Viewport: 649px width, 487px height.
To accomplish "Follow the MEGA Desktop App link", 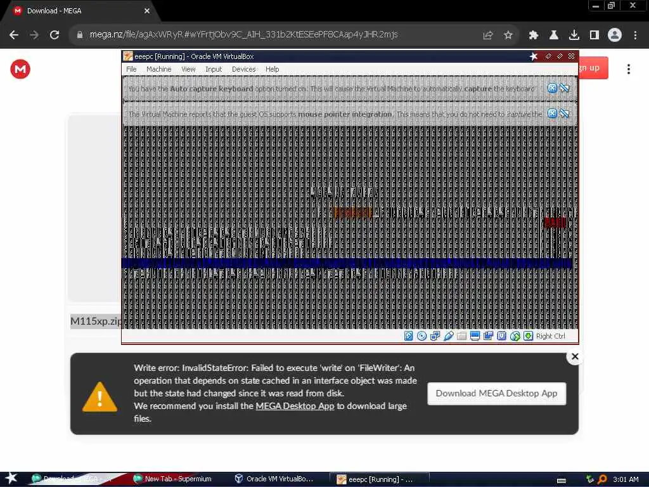I will [x=295, y=406].
